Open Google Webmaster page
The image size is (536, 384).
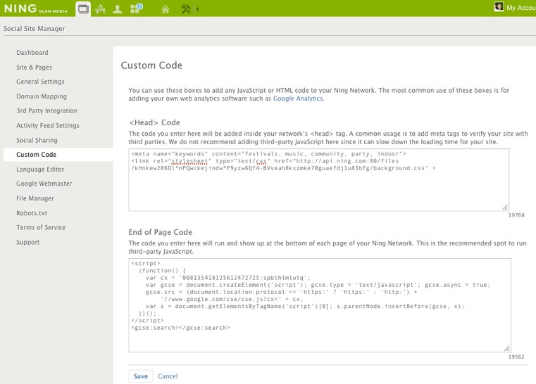click(x=44, y=184)
